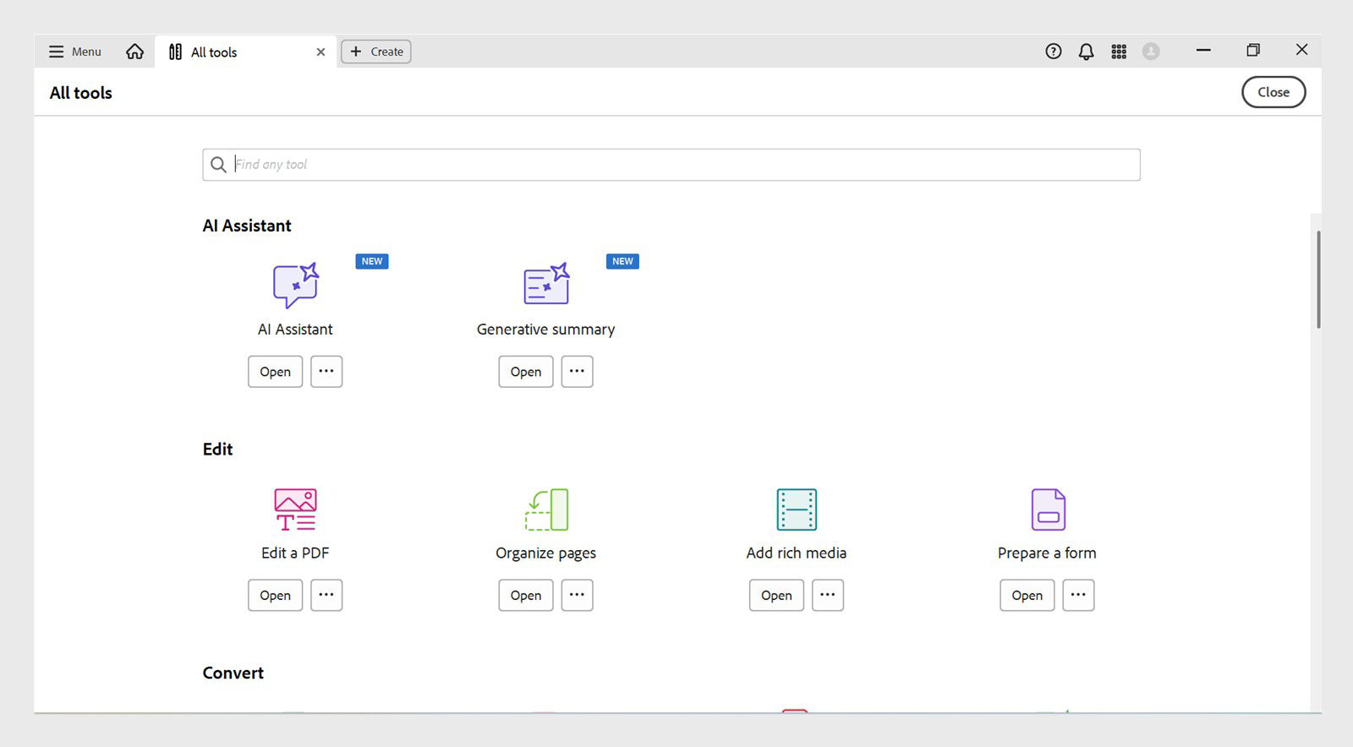Open Organize pages tool
1353x747 pixels.
[526, 596]
